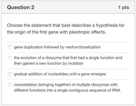Click the word 'RNA' ending the last option

[x=116, y=90]
